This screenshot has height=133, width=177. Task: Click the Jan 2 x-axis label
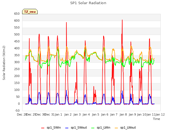pos(68,114)
